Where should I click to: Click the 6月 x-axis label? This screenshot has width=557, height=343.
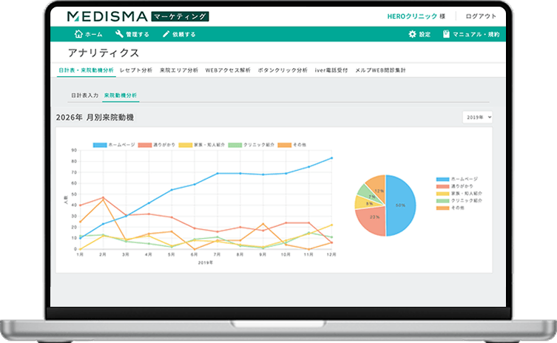194,254
